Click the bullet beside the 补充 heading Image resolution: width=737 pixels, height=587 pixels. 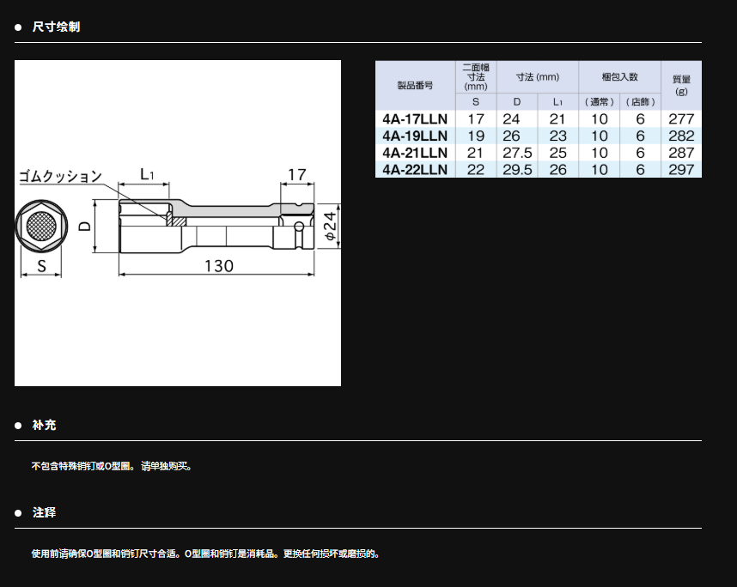point(18,426)
